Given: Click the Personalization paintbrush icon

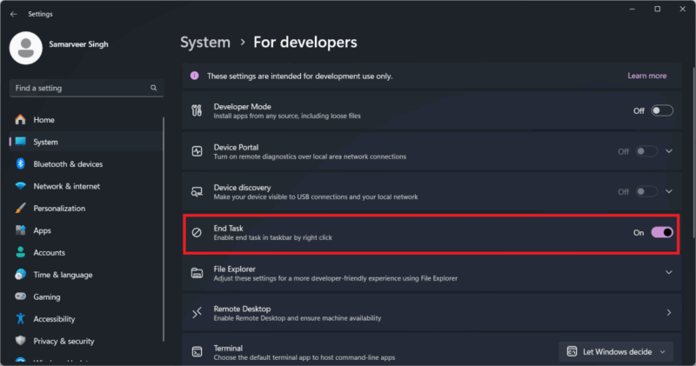Looking at the screenshot, I should pos(20,209).
